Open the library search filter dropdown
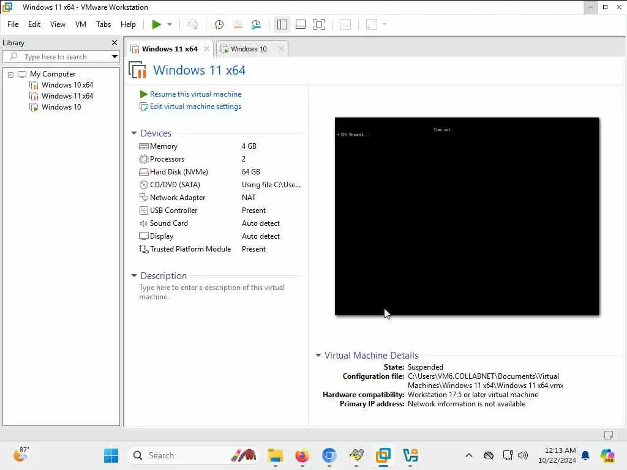The image size is (627, 470). [x=115, y=56]
